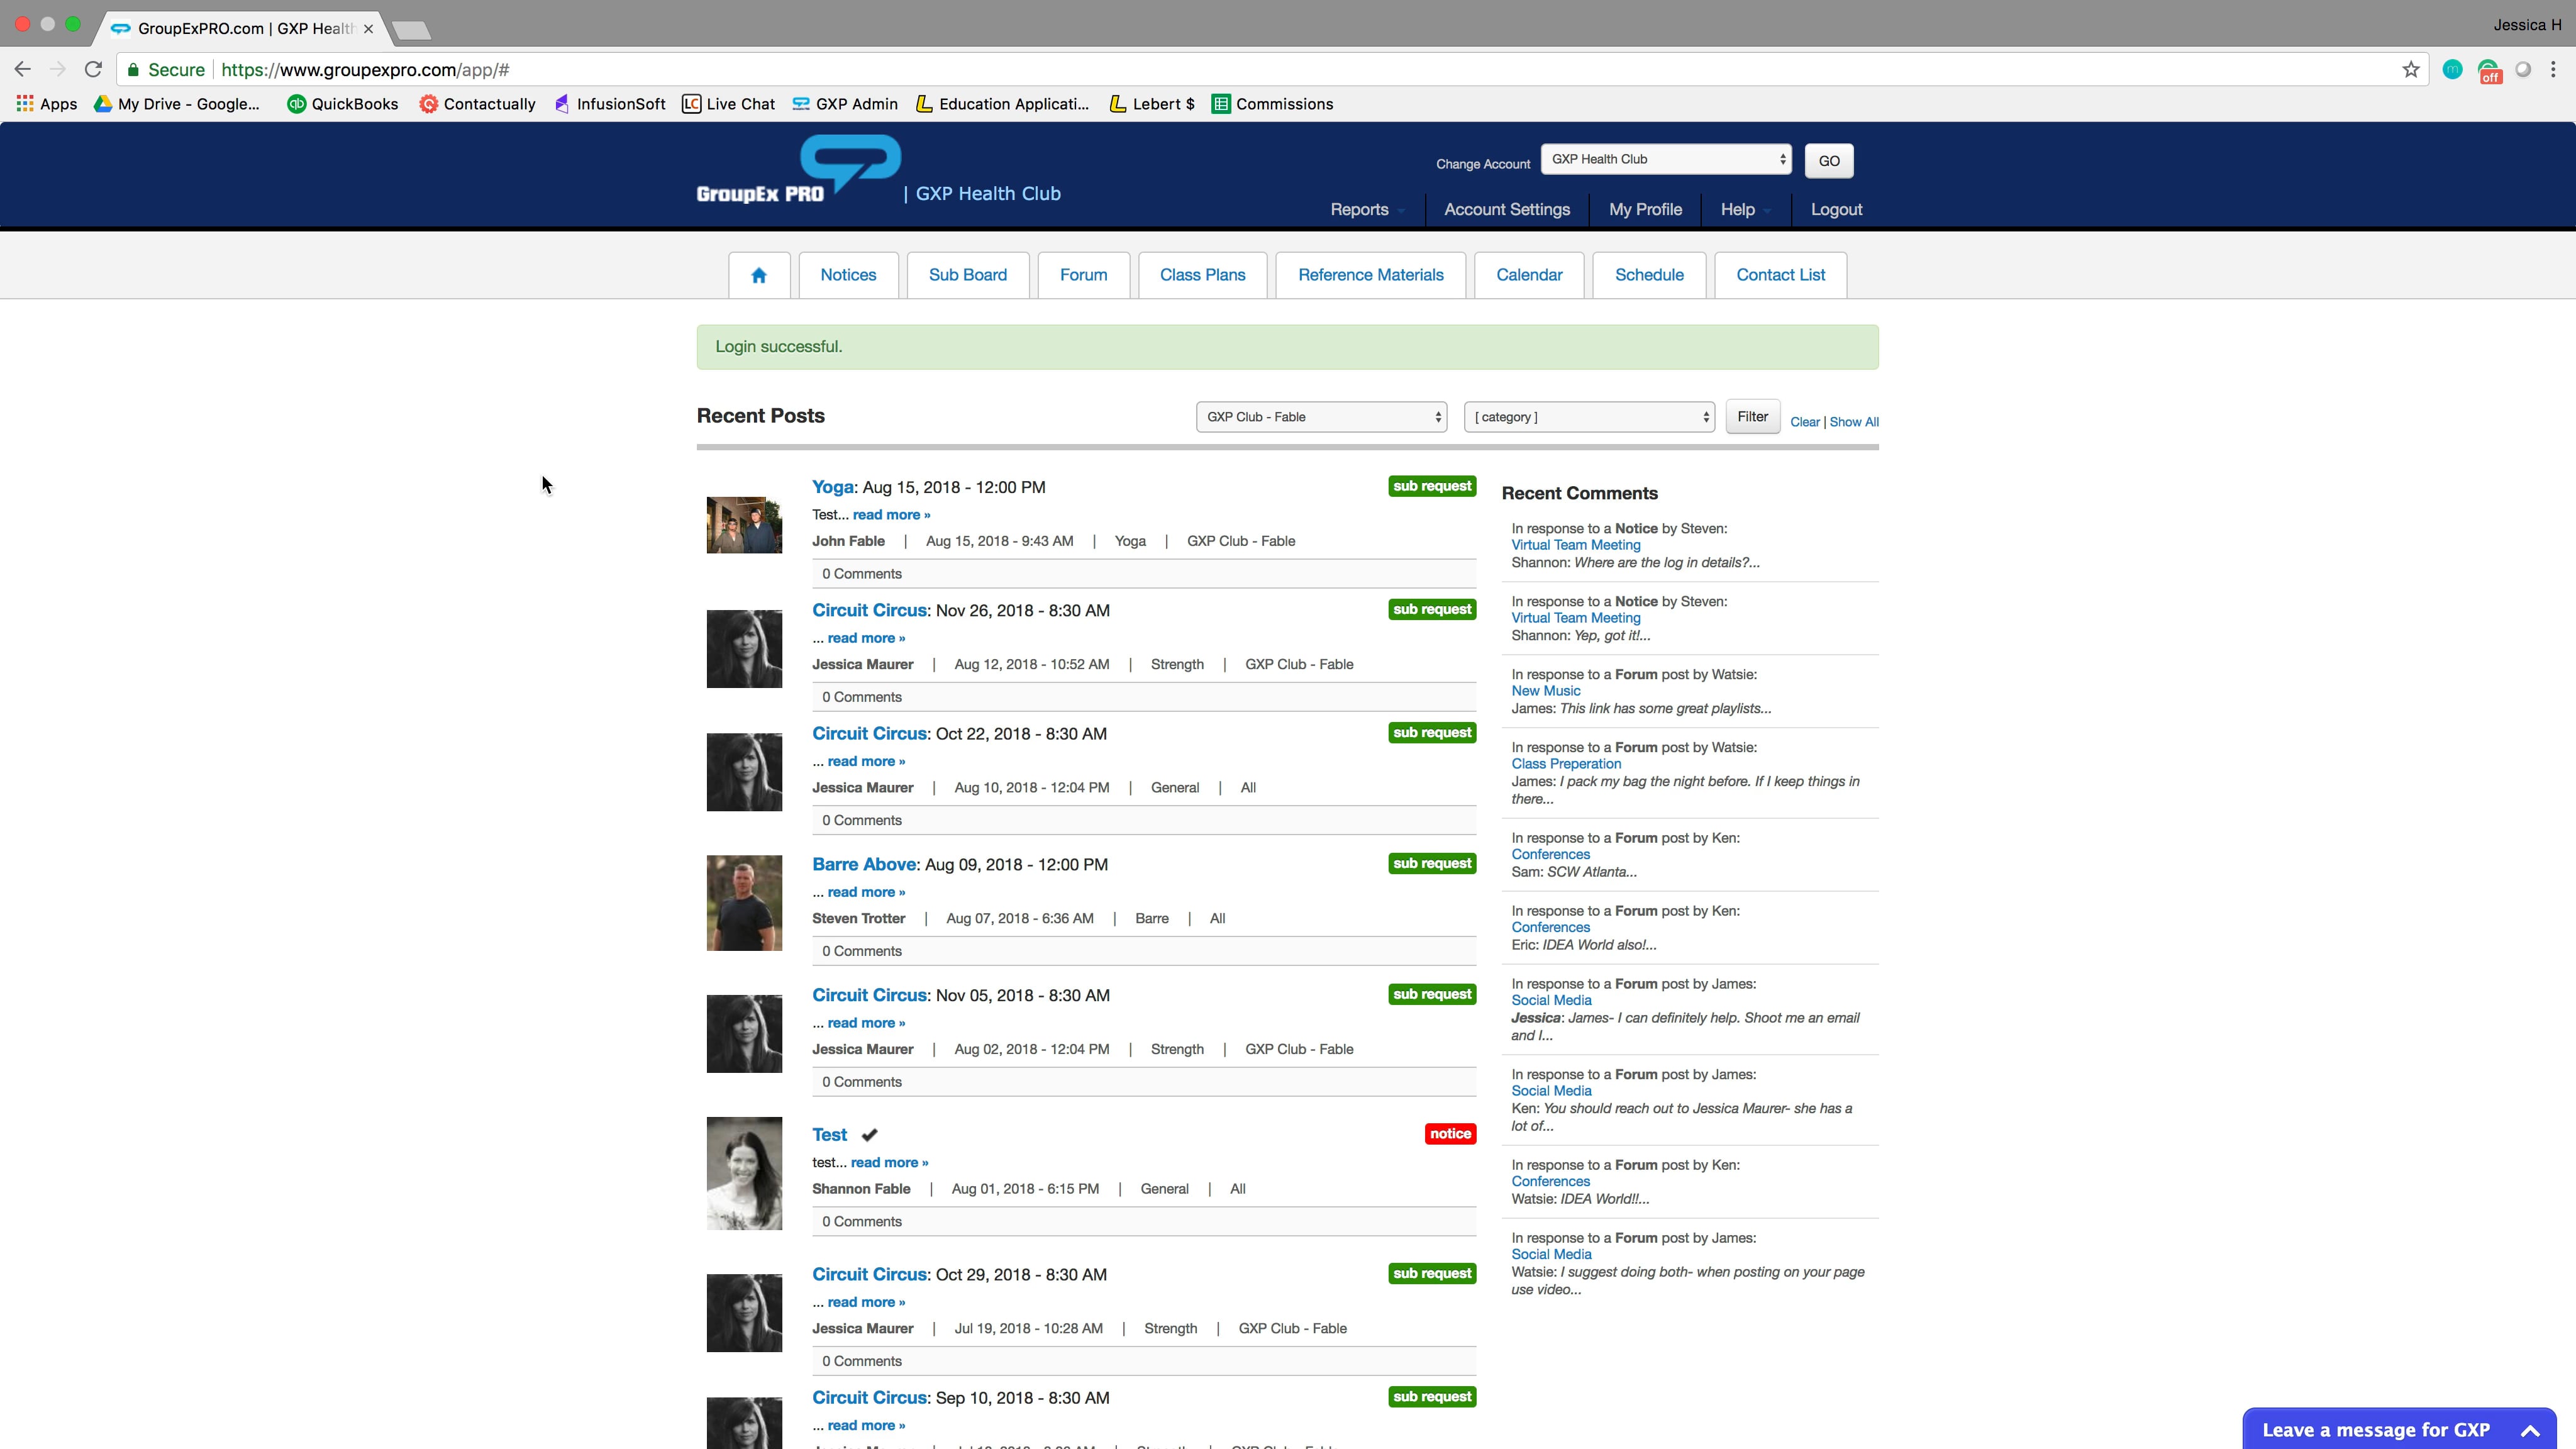Viewport: 2576px width, 1449px height.
Task: Open the Test notice post
Action: (829, 1135)
